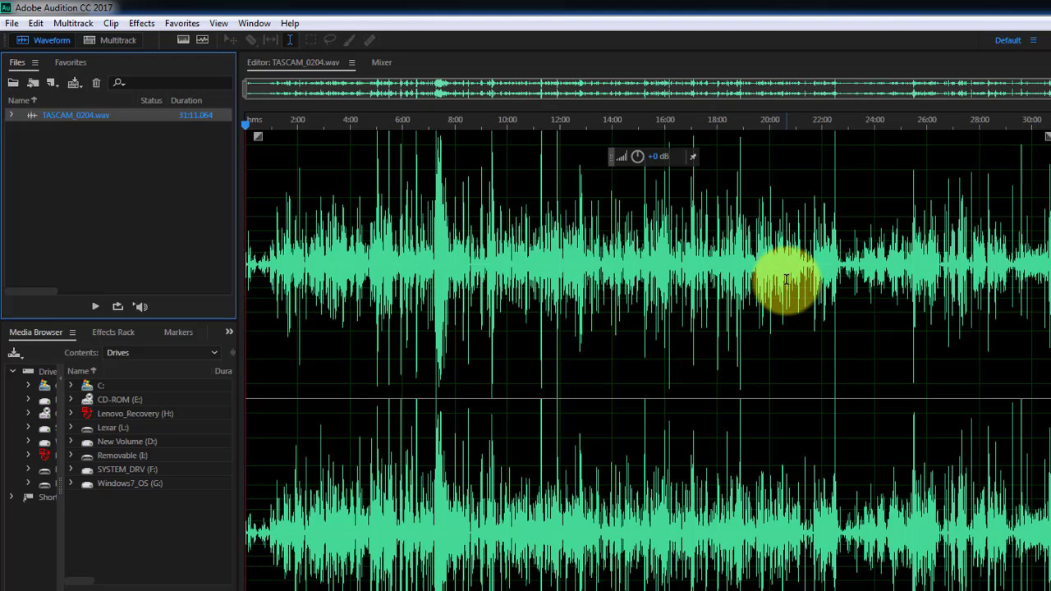Click the Open File folder icon
Screen dimensions: 1051x591
pyautogui.click(x=13, y=83)
